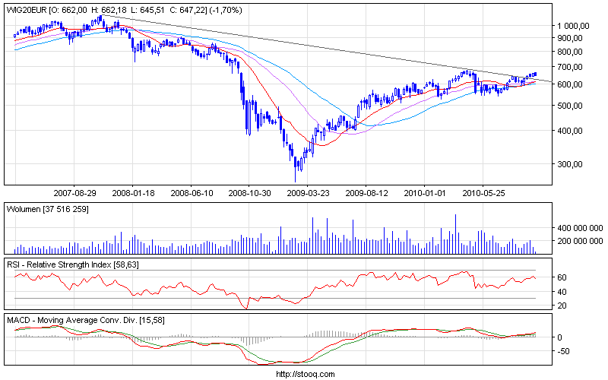
Task: Click the Wolumen panel title
Action: (48, 210)
